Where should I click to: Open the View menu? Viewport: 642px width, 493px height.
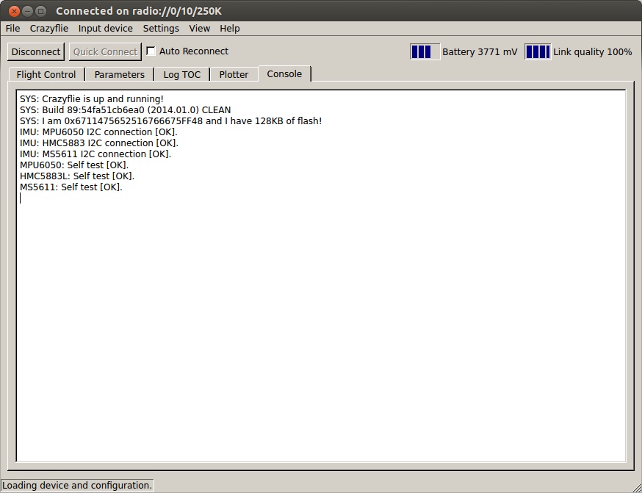coord(199,28)
